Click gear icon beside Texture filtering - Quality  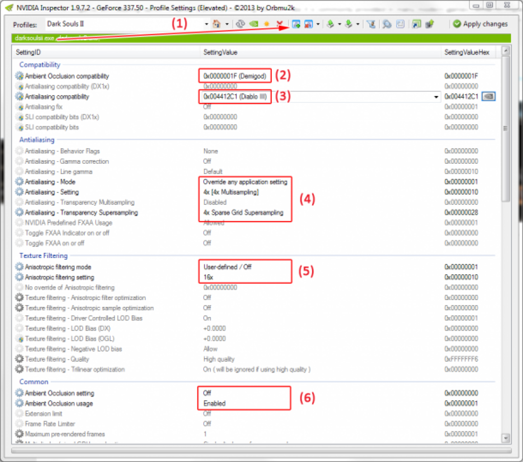(x=19, y=359)
